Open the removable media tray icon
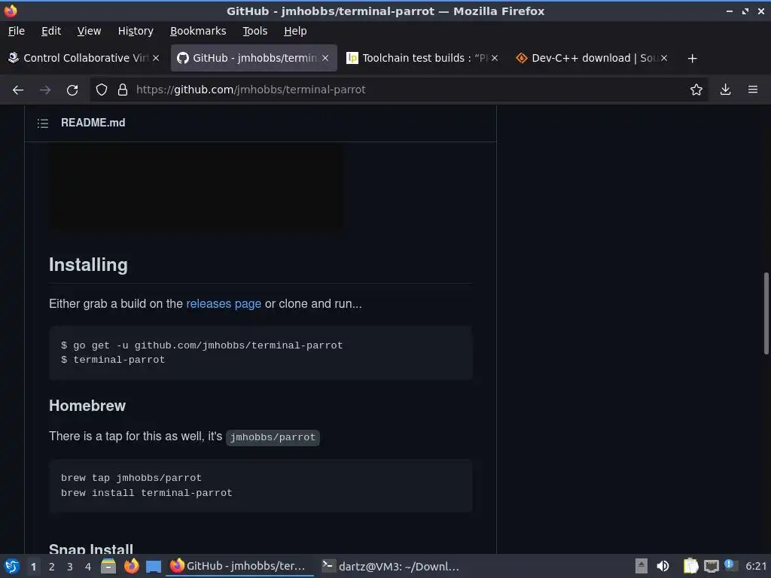771x578 pixels. pyautogui.click(x=641, y=566)
